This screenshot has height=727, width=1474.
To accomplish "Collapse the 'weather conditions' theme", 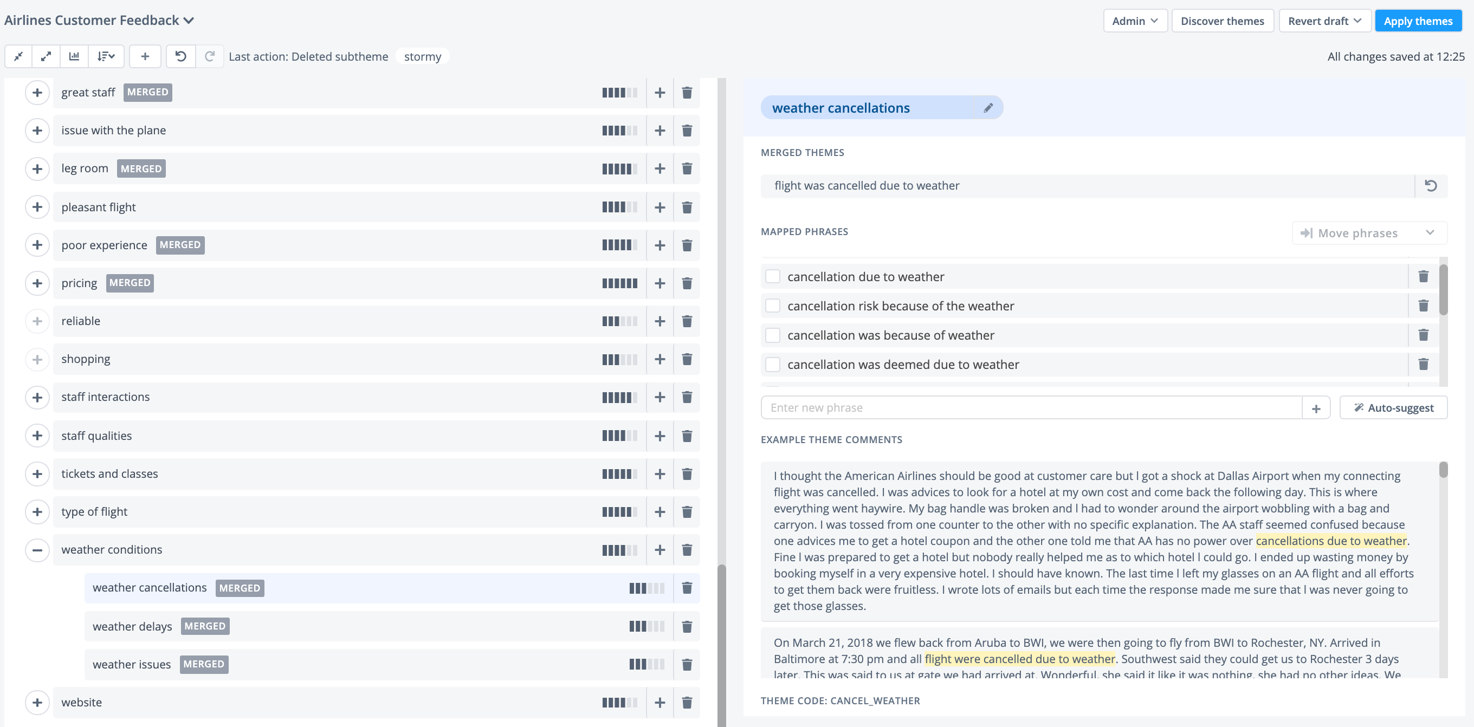I will (x=37, y=550).
